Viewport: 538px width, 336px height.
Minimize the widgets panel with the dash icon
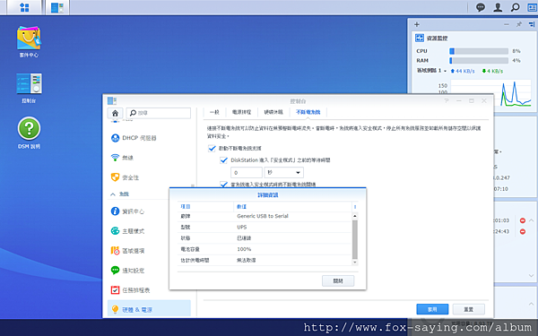[507, 24]
